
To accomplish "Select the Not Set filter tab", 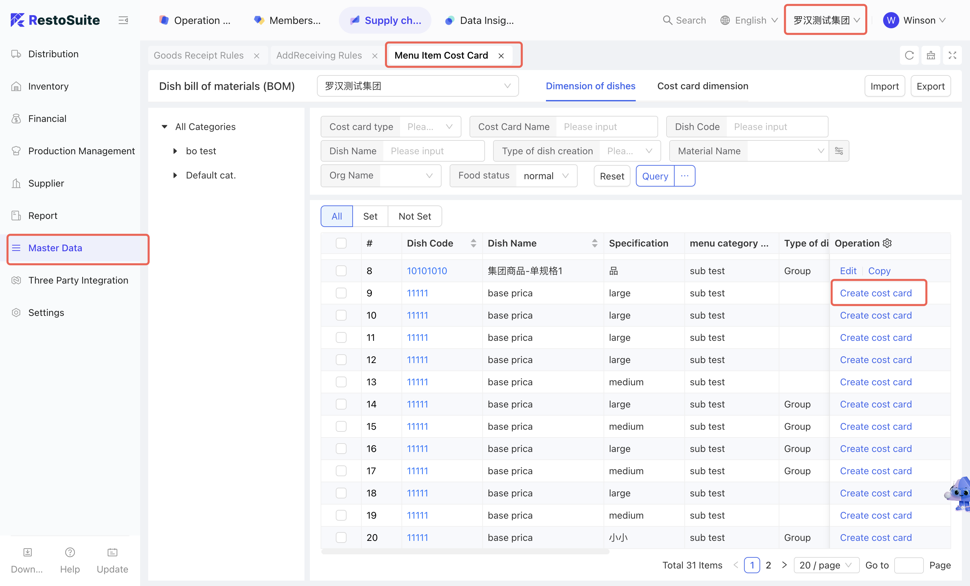I will pos(415,216).
